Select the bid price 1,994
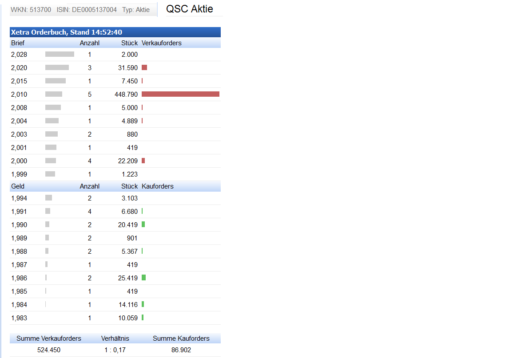The width and height of the screenshot is (521, 358). pyautogui.click(x=19, y=198)
